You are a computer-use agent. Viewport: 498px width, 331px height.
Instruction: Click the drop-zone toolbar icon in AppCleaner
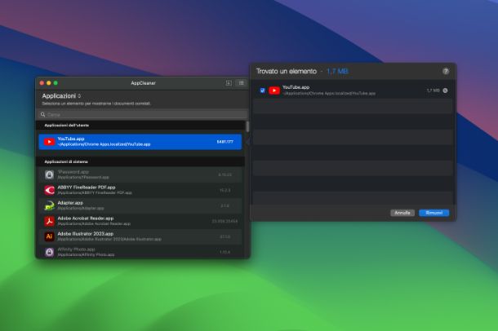pos(229,83)
